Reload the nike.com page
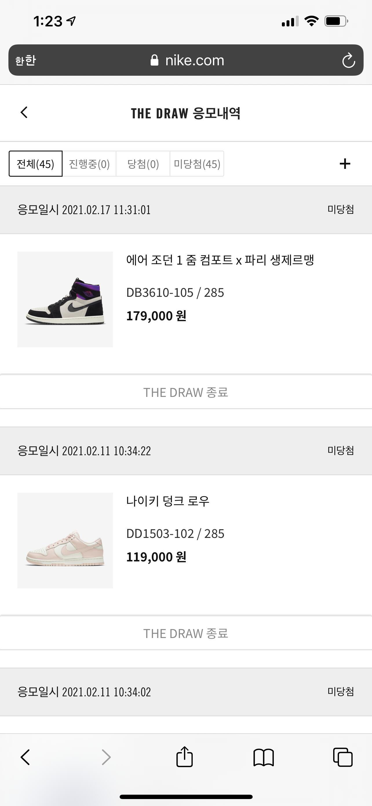Image resolution: width=372 pixels, height=806 pixels. tap(348, 60)
